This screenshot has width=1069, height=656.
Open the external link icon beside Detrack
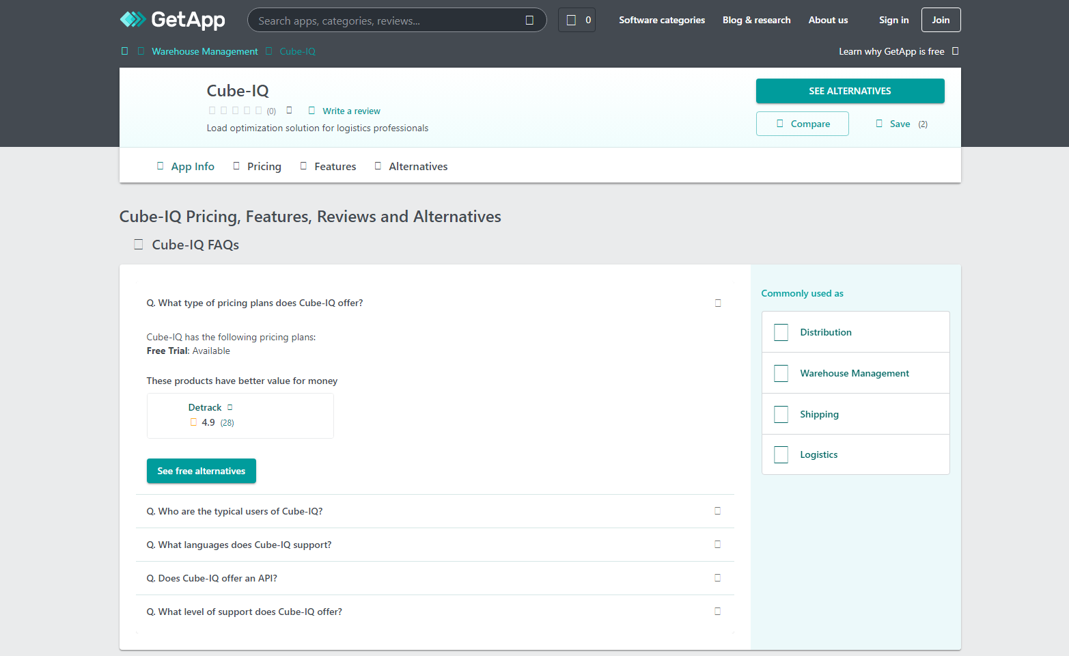point(230,407)
